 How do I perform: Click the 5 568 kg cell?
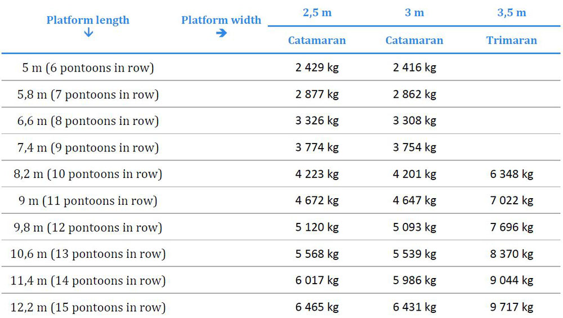click(317, 254)
